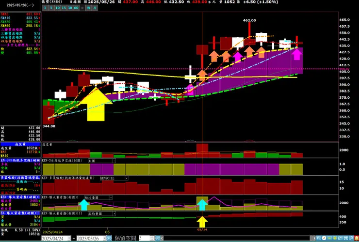359x242 pixels.
Task: Switch chart to 60-minute timeframe
Action: tap(76, 8)
